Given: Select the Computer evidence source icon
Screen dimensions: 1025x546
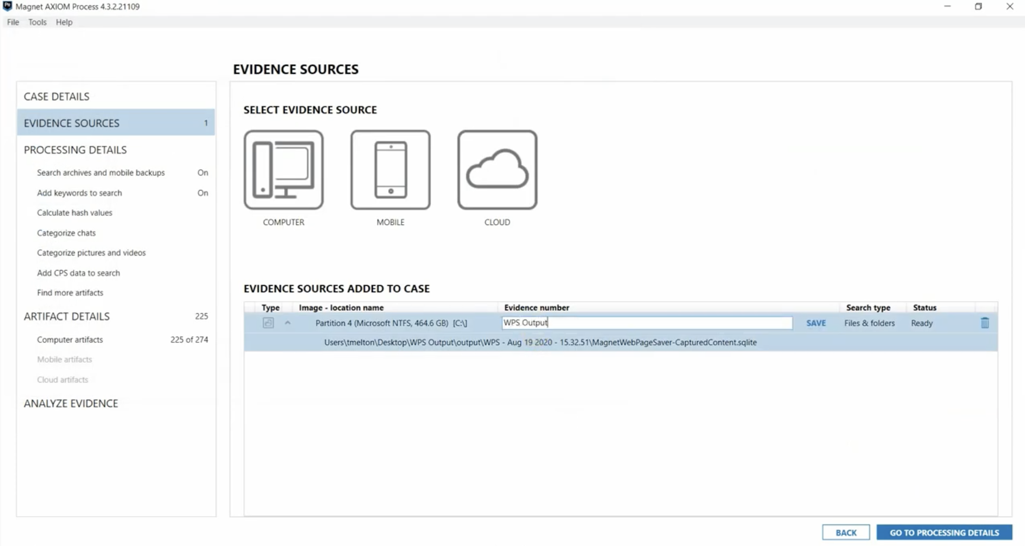Looking at the screenshot, I should click(x=284, y=170).
